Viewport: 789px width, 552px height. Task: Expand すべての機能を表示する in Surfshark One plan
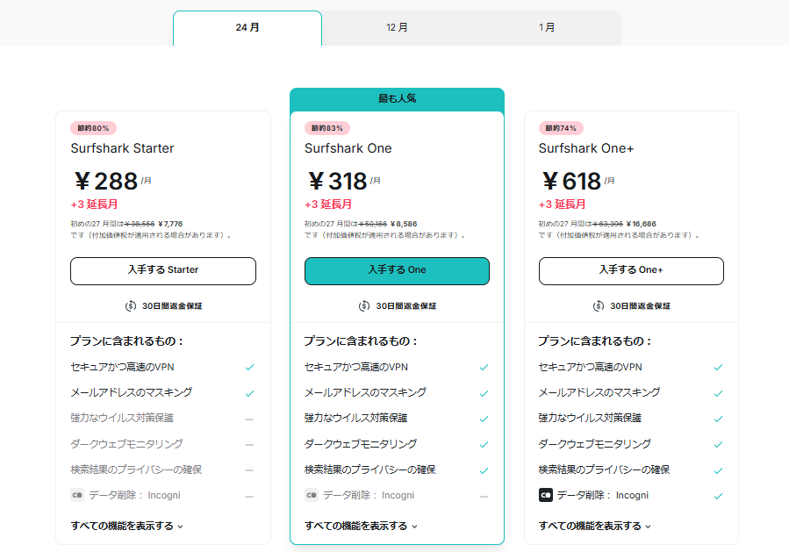click(361, 526)
